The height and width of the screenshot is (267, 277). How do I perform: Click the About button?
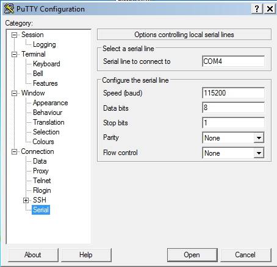tap(33, 255)
